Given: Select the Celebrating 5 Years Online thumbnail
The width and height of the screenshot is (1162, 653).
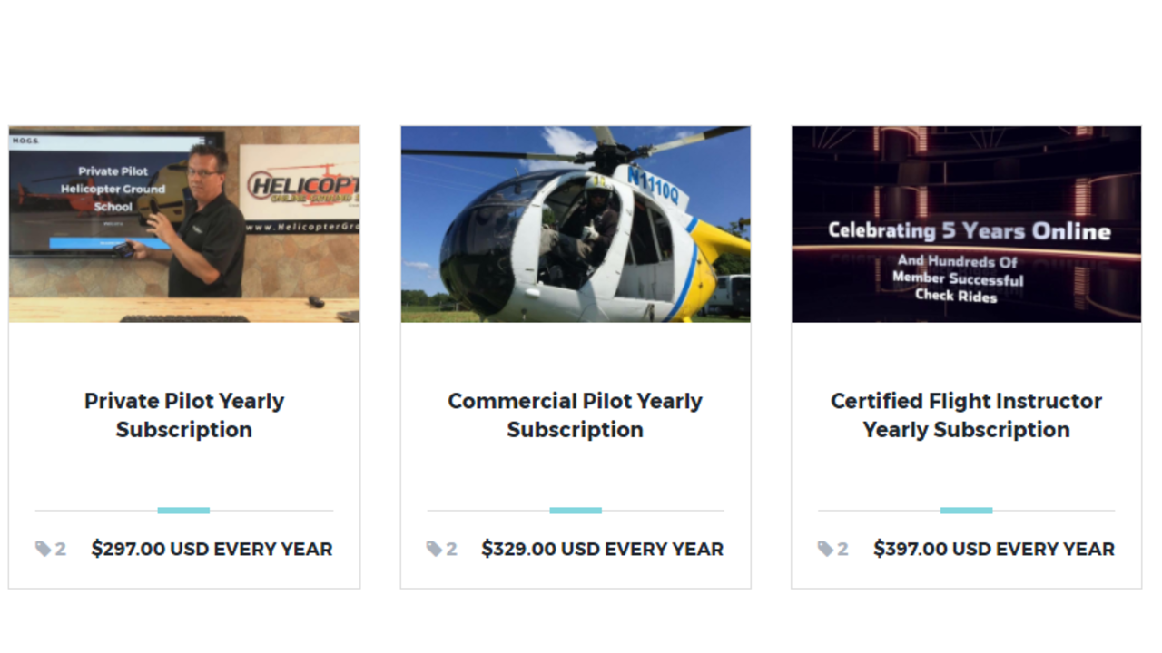Looking at the screenshot, I should click(966, 224).
